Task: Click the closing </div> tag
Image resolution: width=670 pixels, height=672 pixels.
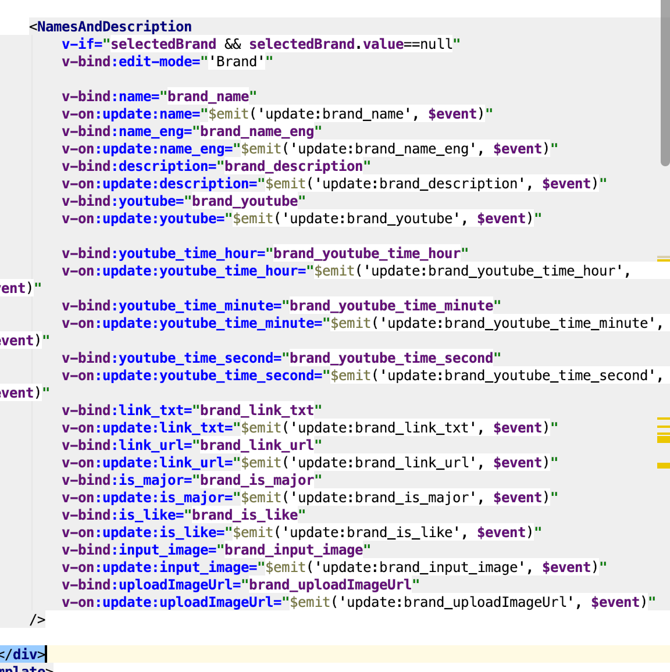Action: tap(22, 654)
